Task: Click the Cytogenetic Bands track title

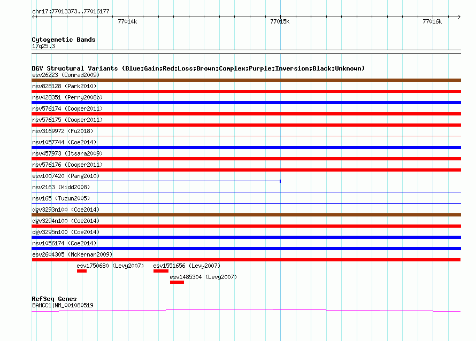Action: click(64, 40)
